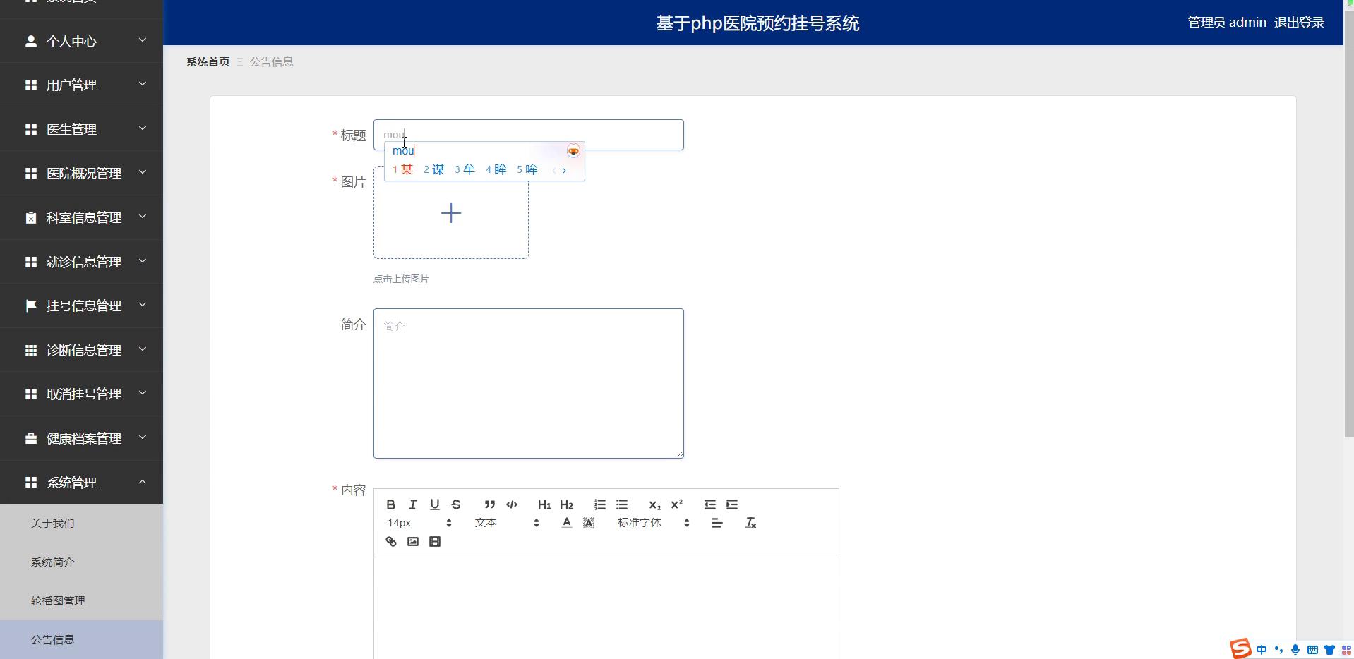Open the 轮播图管理 submenu item
Image resolution: width=1354 pixels, height=659 pixels.
(x=81, y=600)
